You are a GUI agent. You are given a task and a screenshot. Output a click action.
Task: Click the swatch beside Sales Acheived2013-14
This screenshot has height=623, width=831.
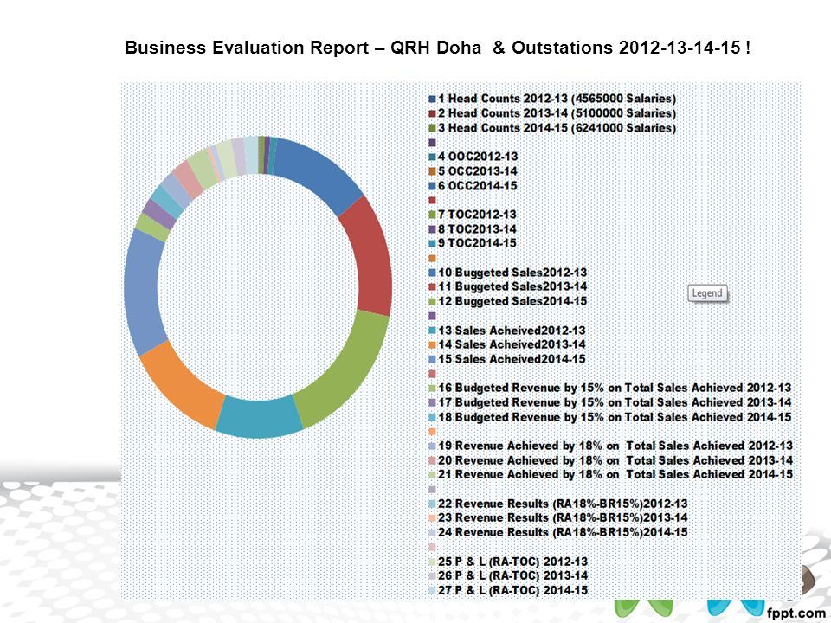click(x=432, y=345)
